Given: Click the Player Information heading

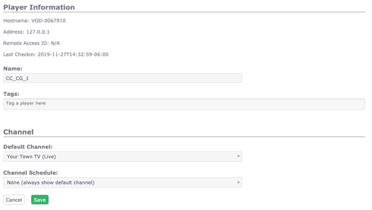Looking at the screenshot, I should pos(39,8).
